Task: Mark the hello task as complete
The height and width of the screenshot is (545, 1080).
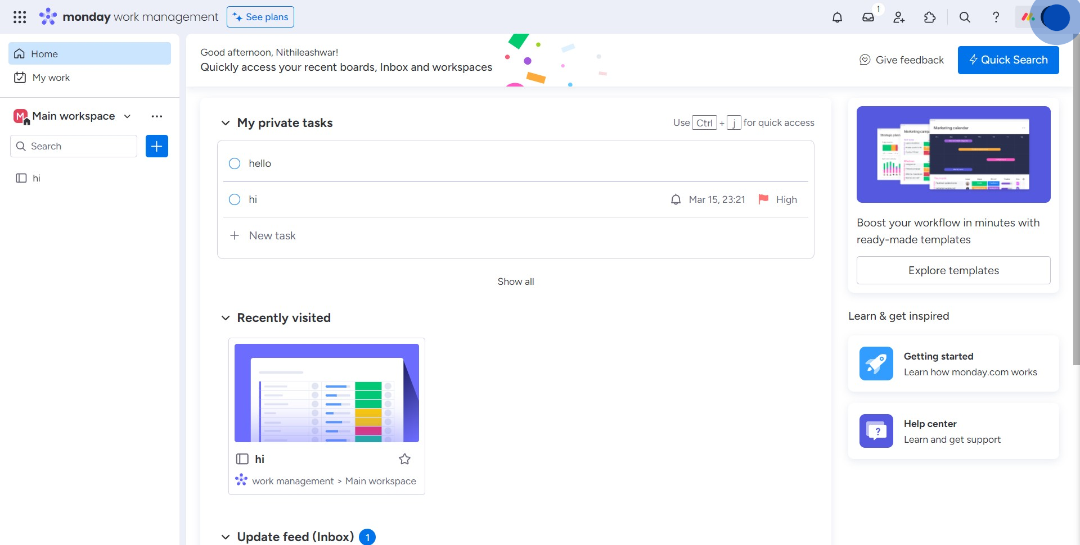Action: click(235, 163)
